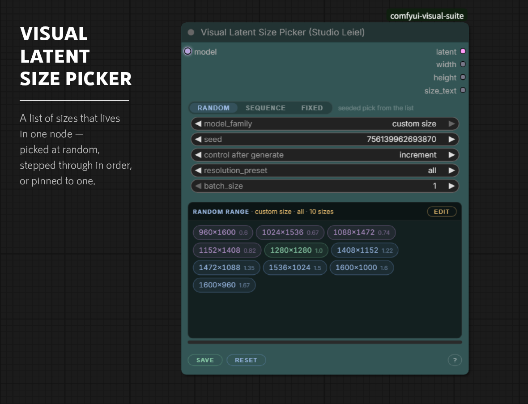Click the horizontal bar below the size list

(324, 342)
